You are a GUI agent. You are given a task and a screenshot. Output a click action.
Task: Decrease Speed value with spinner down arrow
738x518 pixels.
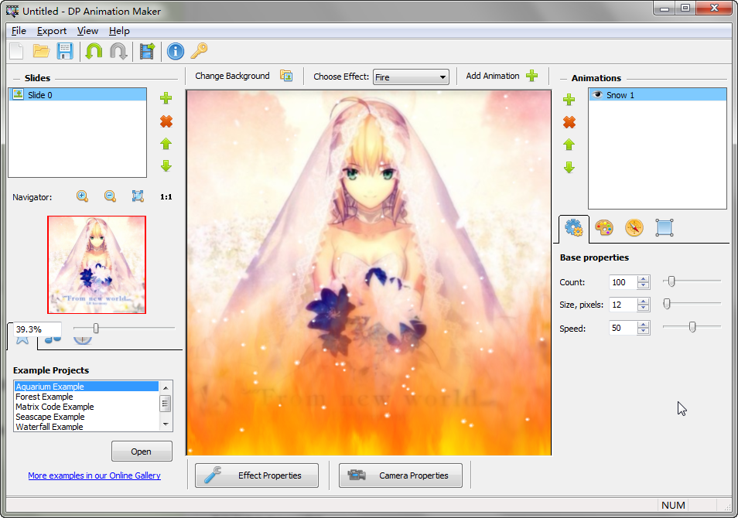point(644,332)
